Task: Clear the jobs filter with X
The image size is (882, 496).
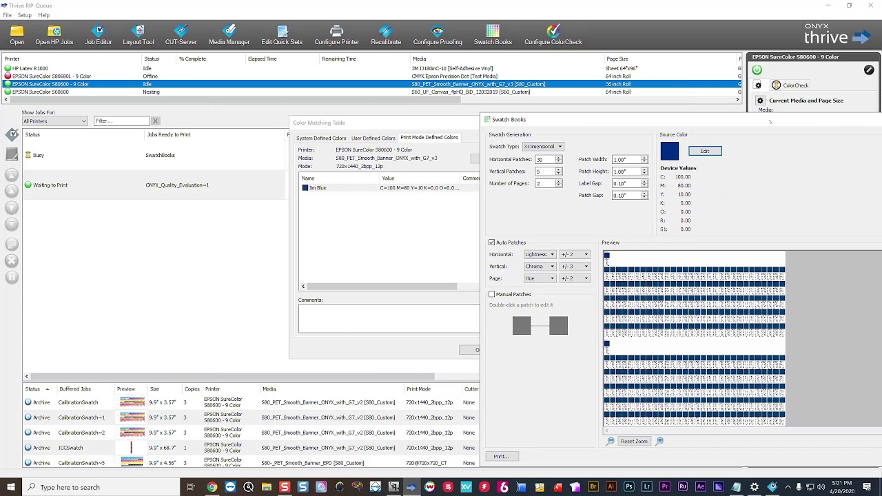Action: click(155, 121)
